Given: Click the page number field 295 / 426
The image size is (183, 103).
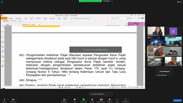Looking at the screenshot, I should (x=70, y=87).
